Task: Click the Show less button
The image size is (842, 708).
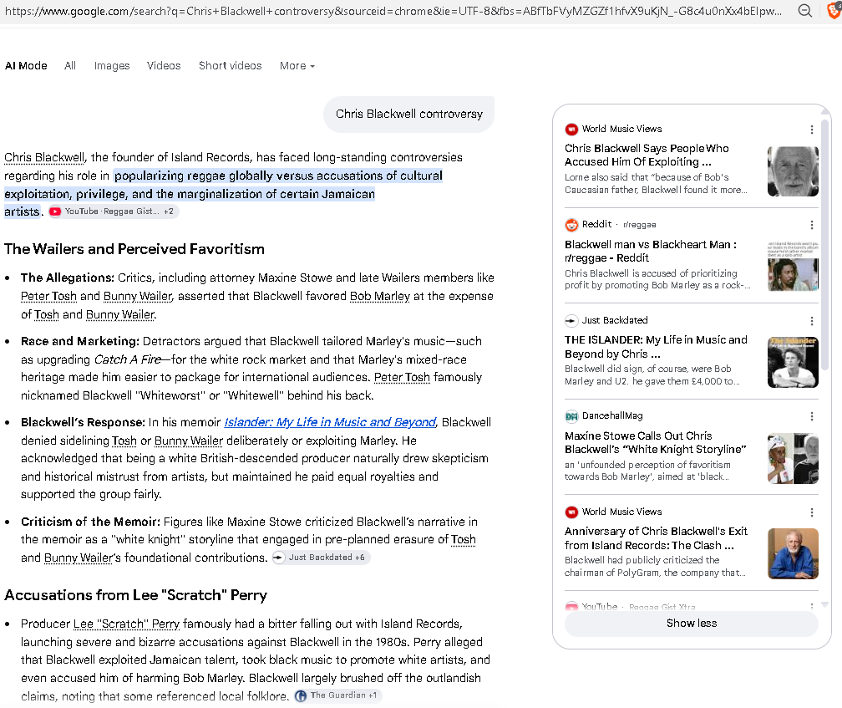Action: 691,624
